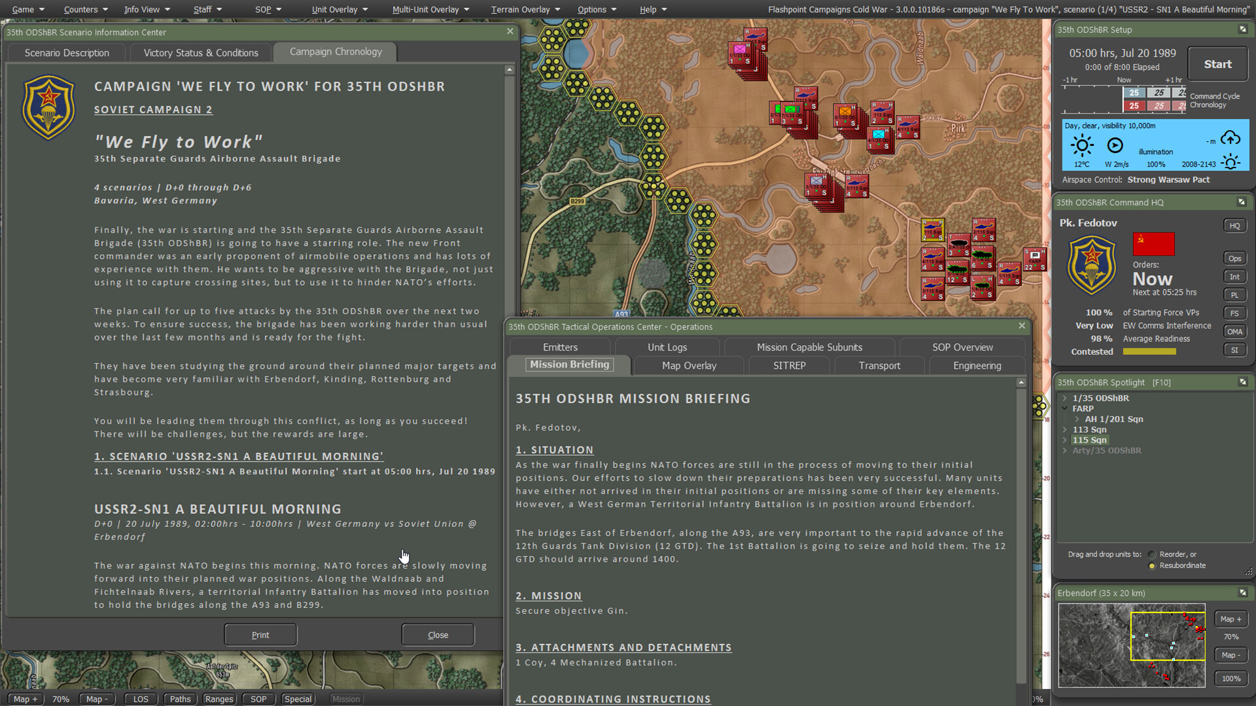Click the PL icon in Command HQ panel

coord(1234,295)
